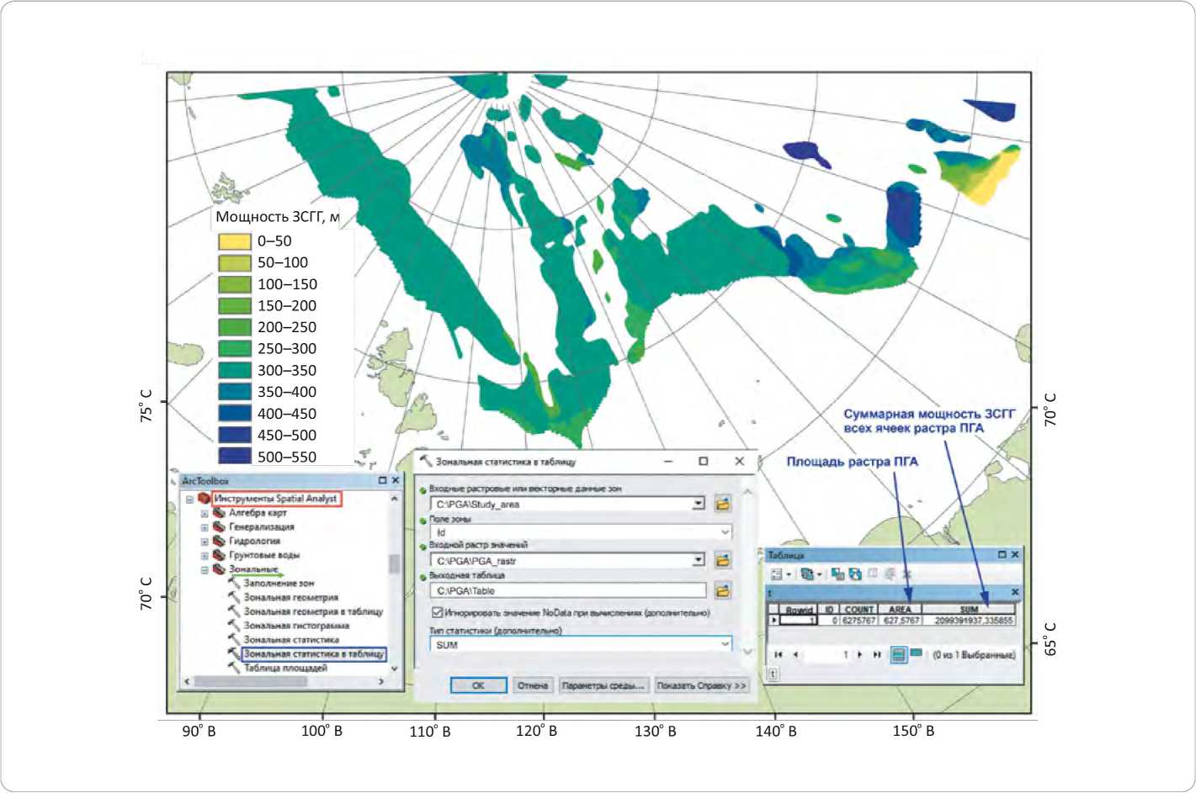
Task: Open Table Options menu in Таблица window
Action: tap(778, 574)
